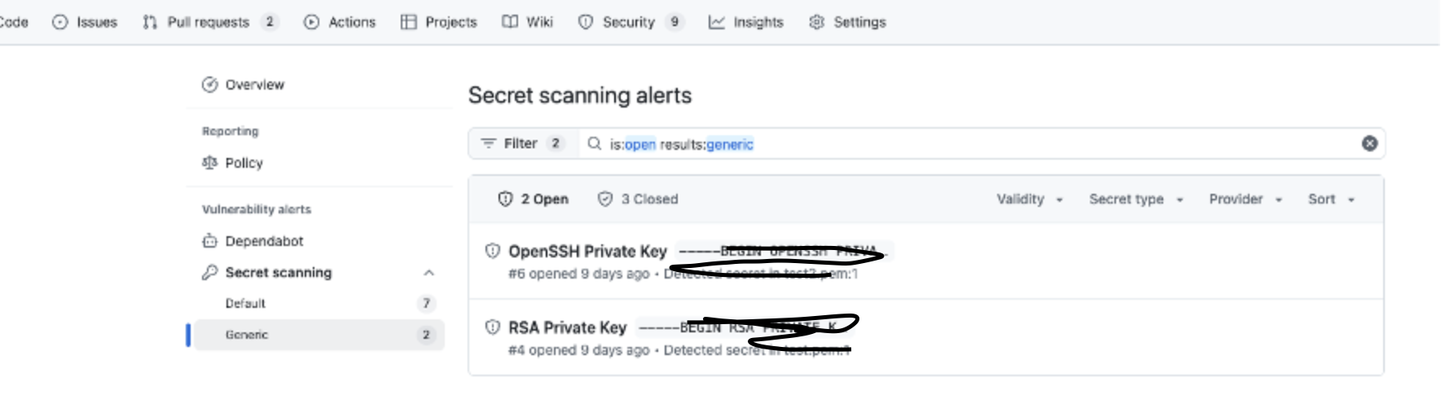The width and height of the screenshot is (1450, 417).
Task: Switch to the Insights tab
Action: click(x=745, y=22)
